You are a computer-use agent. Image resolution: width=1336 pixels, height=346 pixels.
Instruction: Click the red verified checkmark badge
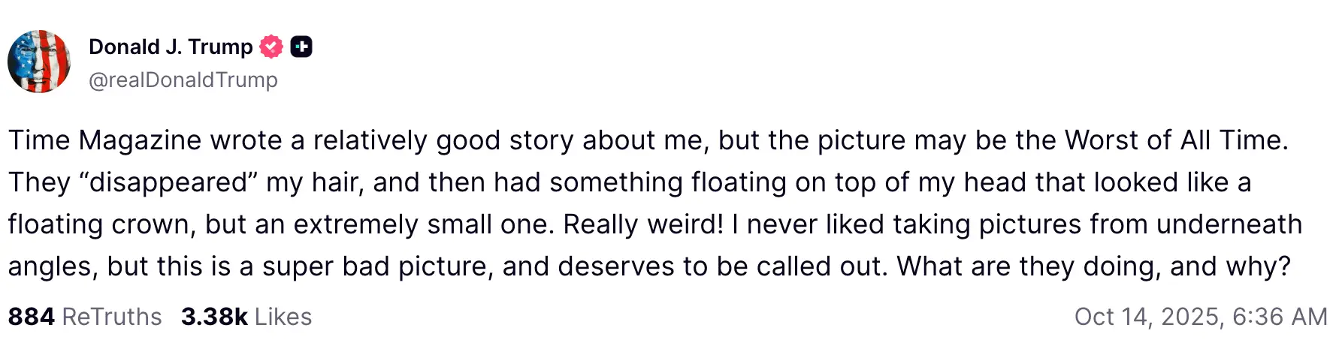click(x=271, y=47)
